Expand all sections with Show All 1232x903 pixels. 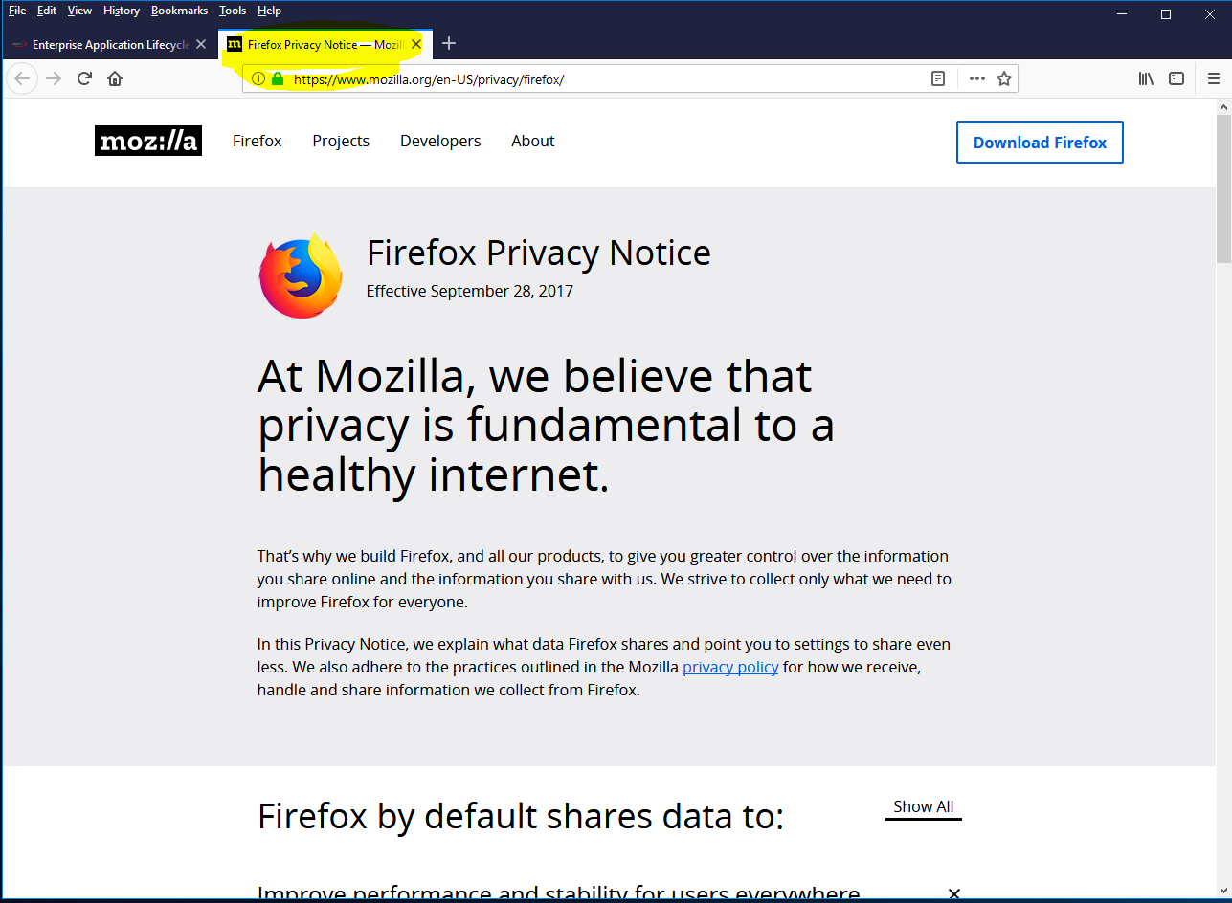pos(923,806)
